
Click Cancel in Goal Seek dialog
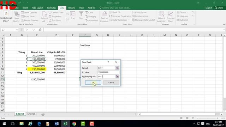(x=111, y=83)
